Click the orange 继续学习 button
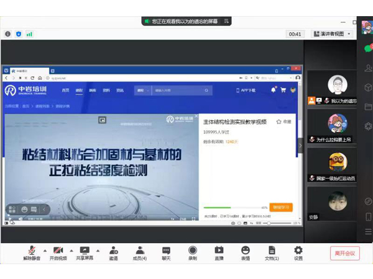Viewport: 373px width, 279px height. coord(281,207)
